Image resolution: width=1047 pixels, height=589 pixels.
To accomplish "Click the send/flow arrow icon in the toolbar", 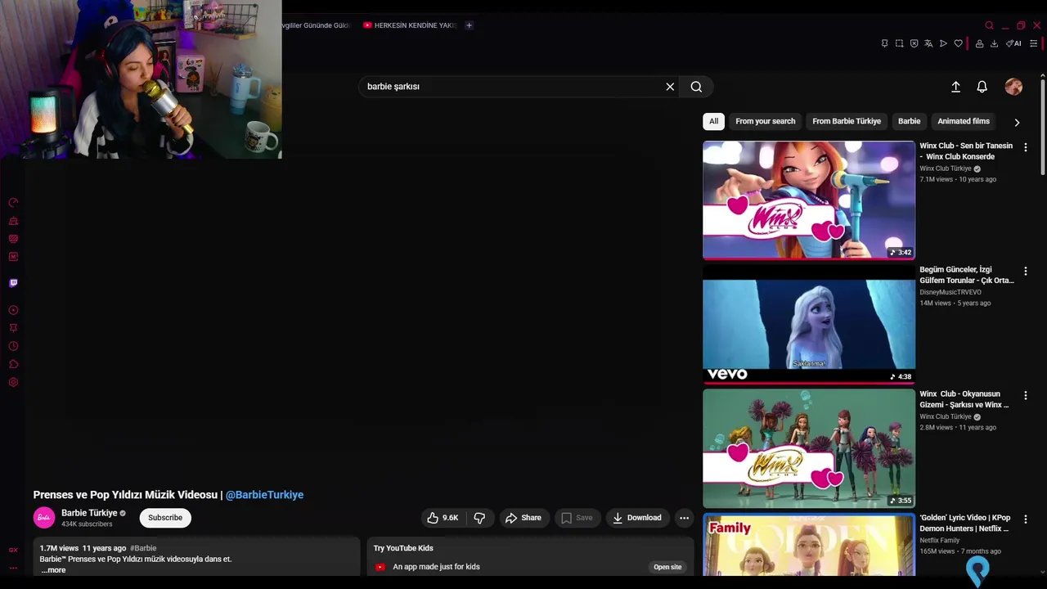I will [x=943, y=43].
